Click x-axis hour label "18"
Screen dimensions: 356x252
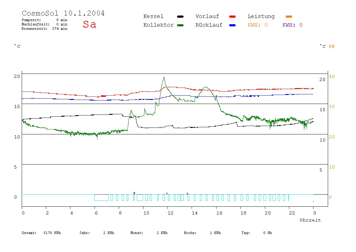pyautogui.click(x=243, y=213)
